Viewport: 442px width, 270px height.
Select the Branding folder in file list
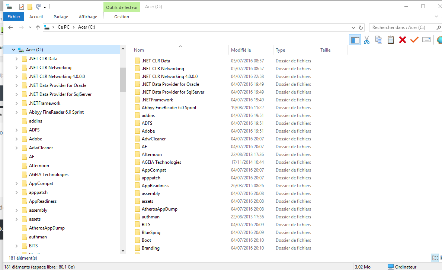tap(151, 248)
